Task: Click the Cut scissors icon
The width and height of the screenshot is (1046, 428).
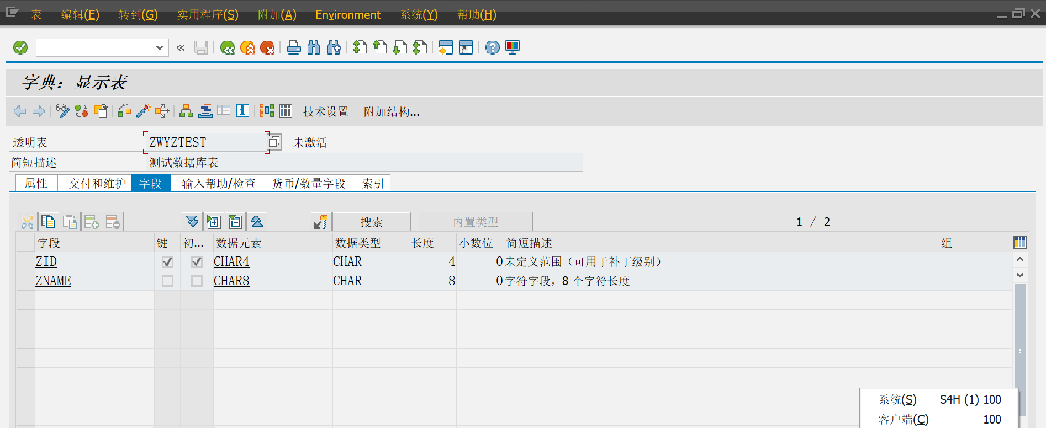Action: (27, 222)
